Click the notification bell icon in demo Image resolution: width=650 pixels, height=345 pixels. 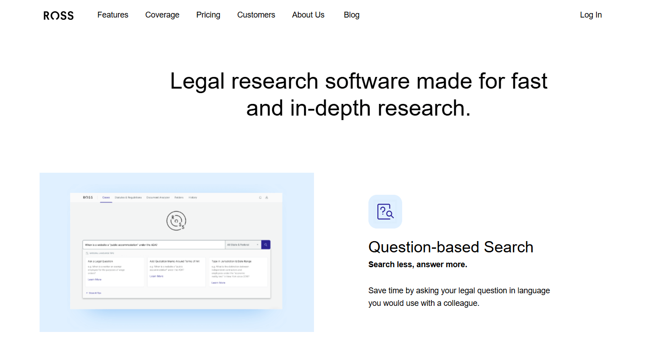[260, 197]
